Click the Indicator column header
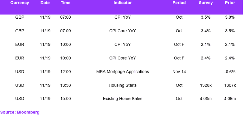 [123, 3]
